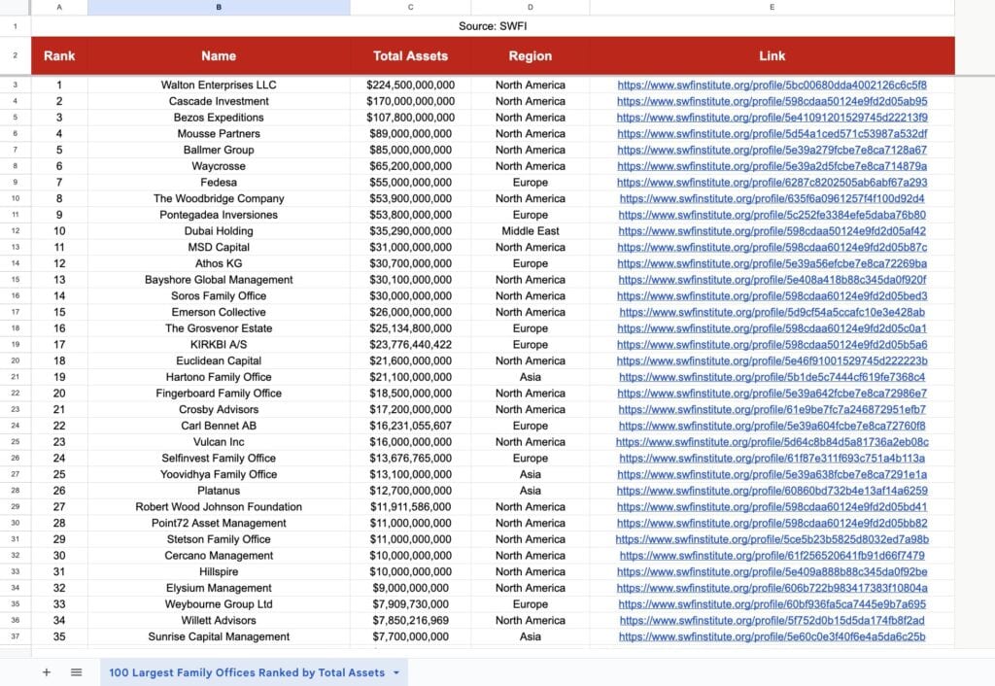Select the Source: SWFI cell
This screenshot has height=686, width=995.
(x=492, y=26)
